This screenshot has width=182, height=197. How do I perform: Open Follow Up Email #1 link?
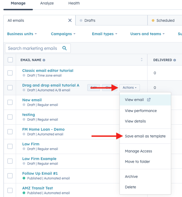(40, 173)
